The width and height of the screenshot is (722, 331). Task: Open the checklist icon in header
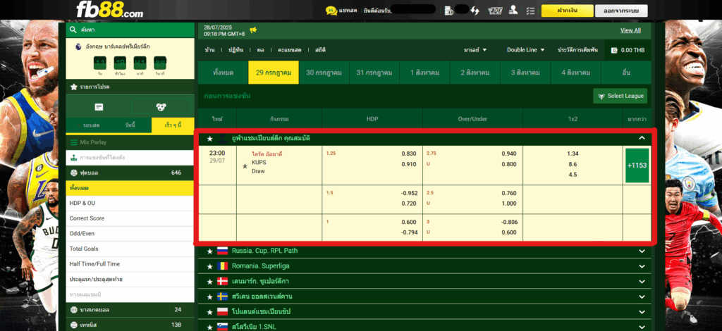pyautogui.click(x=530, y=11)
